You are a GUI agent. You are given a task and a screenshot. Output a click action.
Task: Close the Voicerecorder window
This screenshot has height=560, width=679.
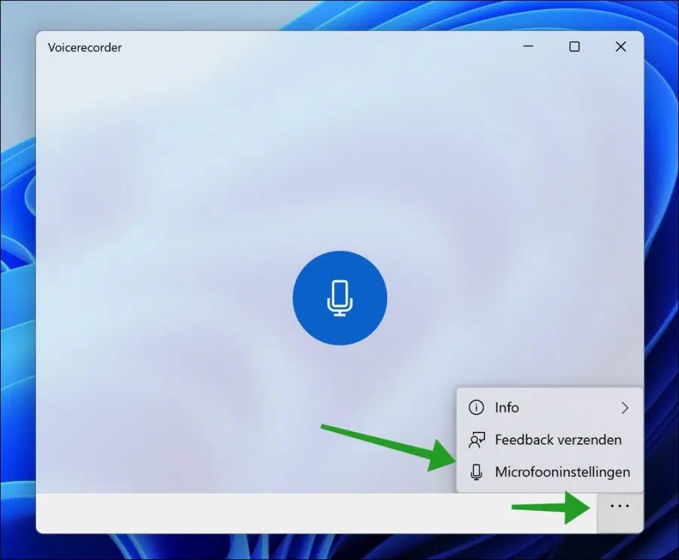tap(621, 46)
